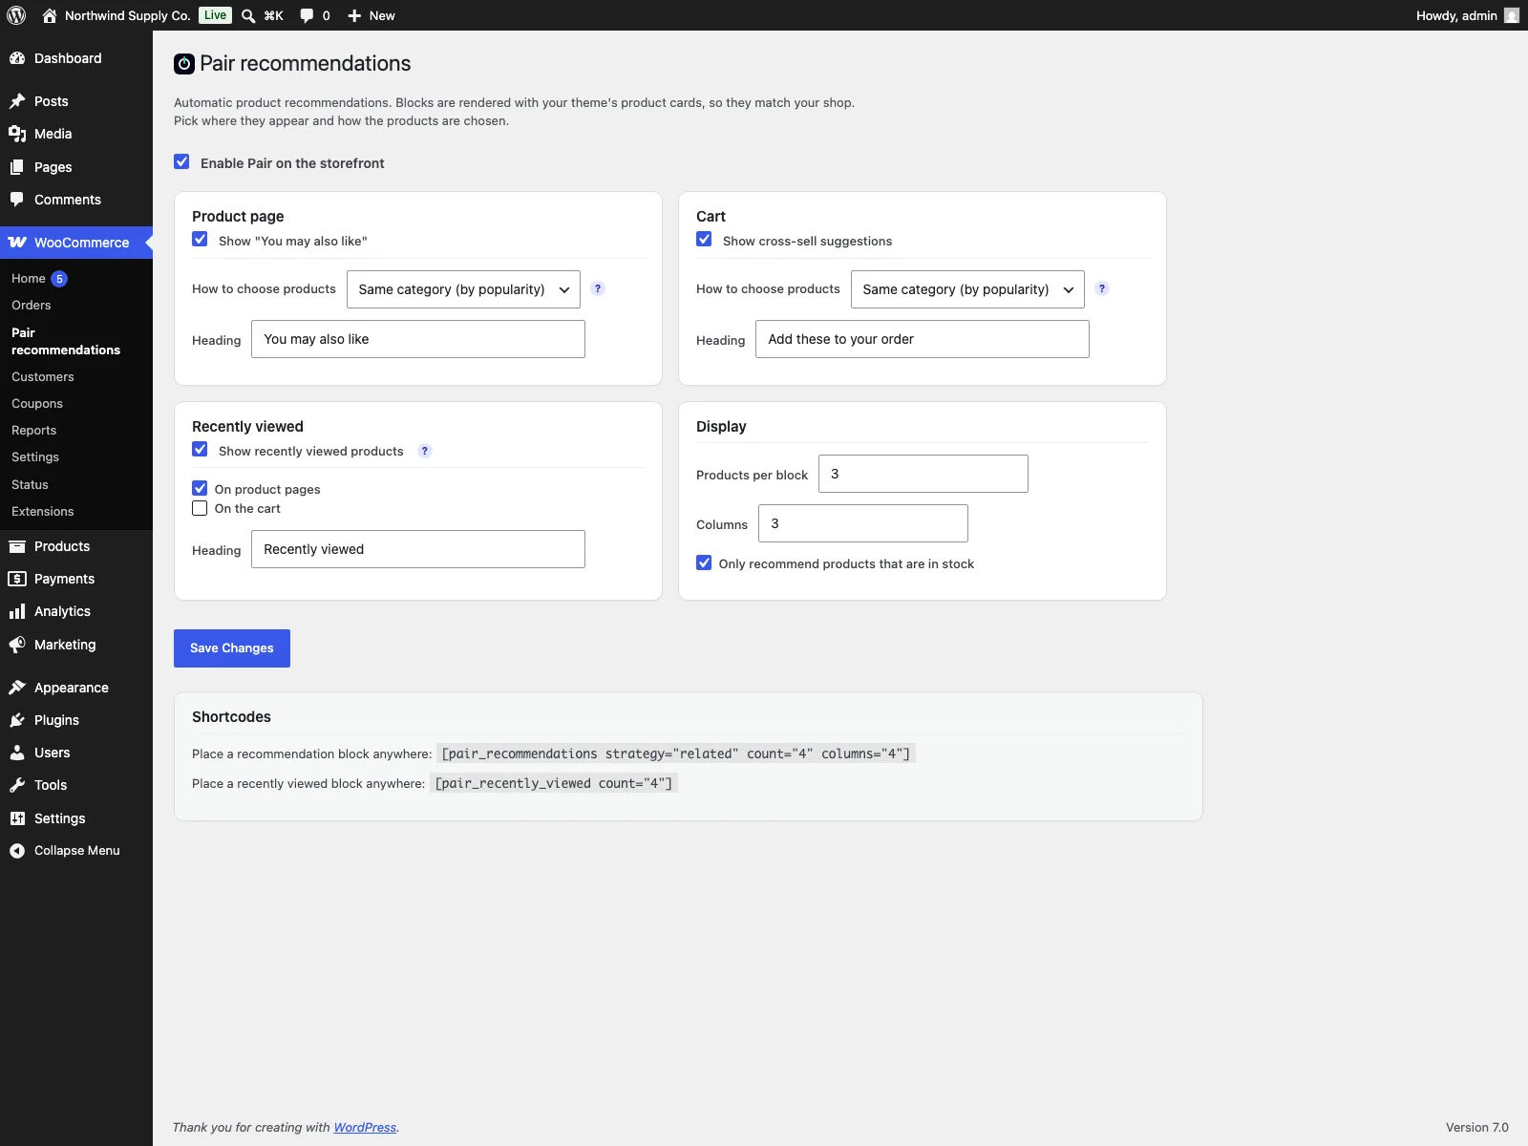Click the Plugins plug icon
This screenshot has width=1528, height=1146.
17,720
